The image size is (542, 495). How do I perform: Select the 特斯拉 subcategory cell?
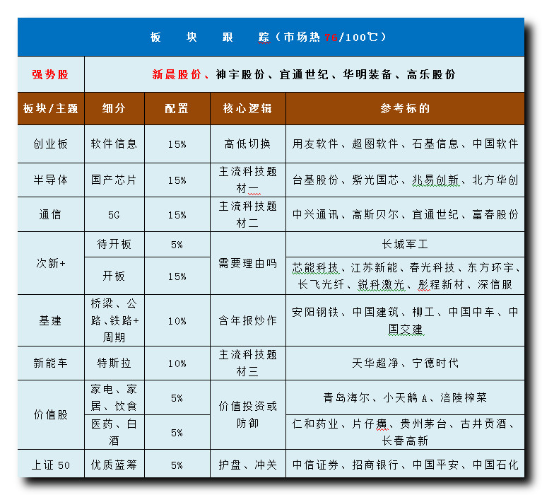click(x=114, y=363)
